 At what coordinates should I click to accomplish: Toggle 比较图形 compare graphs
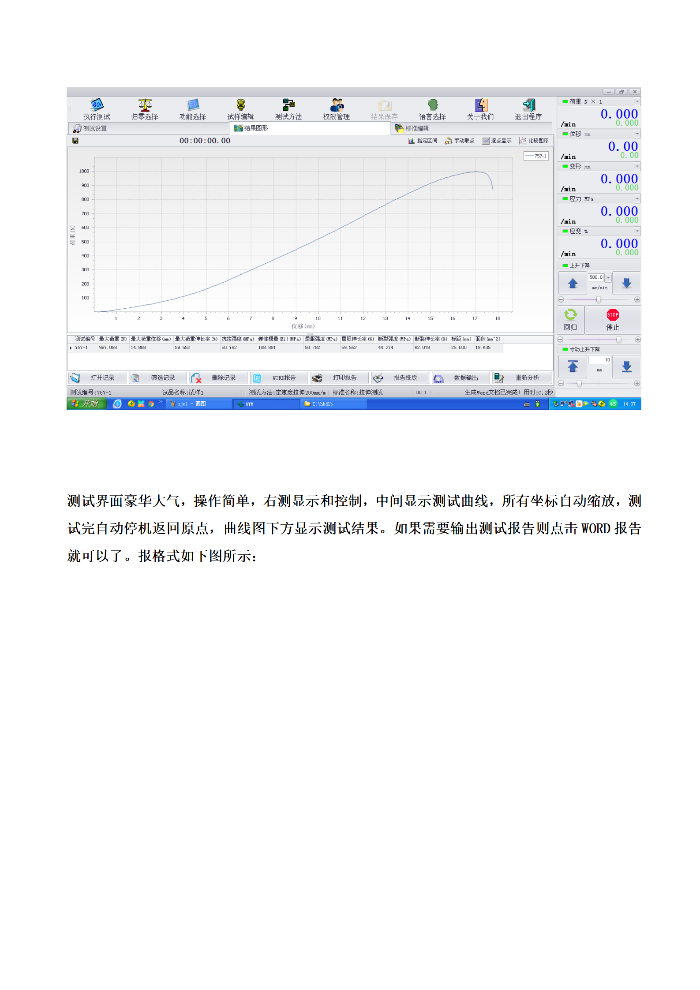534,141
